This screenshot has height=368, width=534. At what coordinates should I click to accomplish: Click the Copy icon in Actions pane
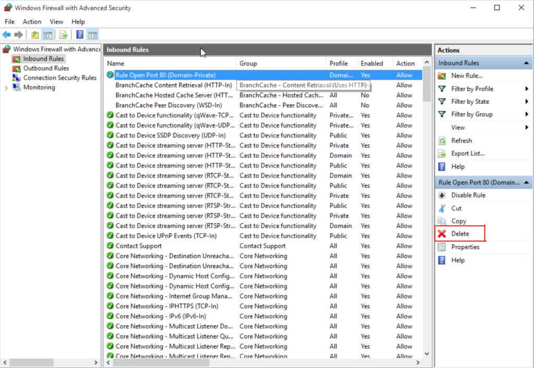click(x=442, y=221)
